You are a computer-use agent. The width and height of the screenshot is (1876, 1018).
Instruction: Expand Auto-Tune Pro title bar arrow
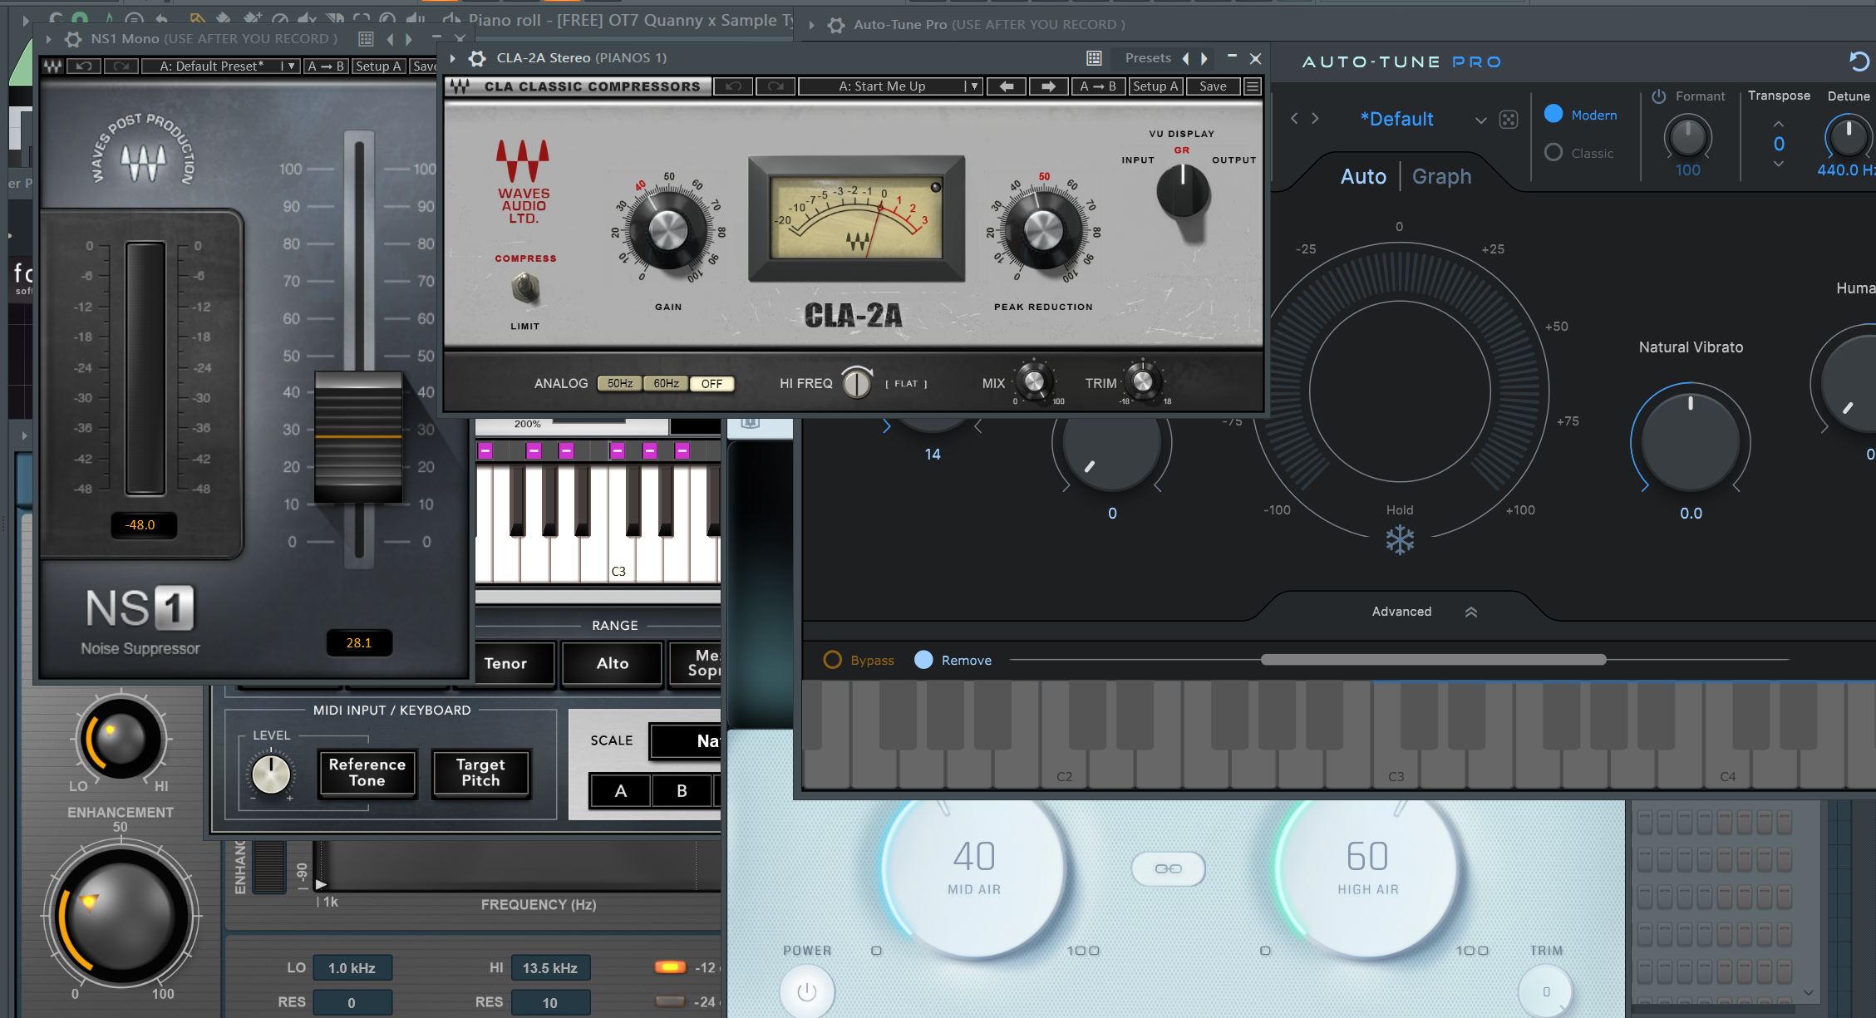[812, 25]
